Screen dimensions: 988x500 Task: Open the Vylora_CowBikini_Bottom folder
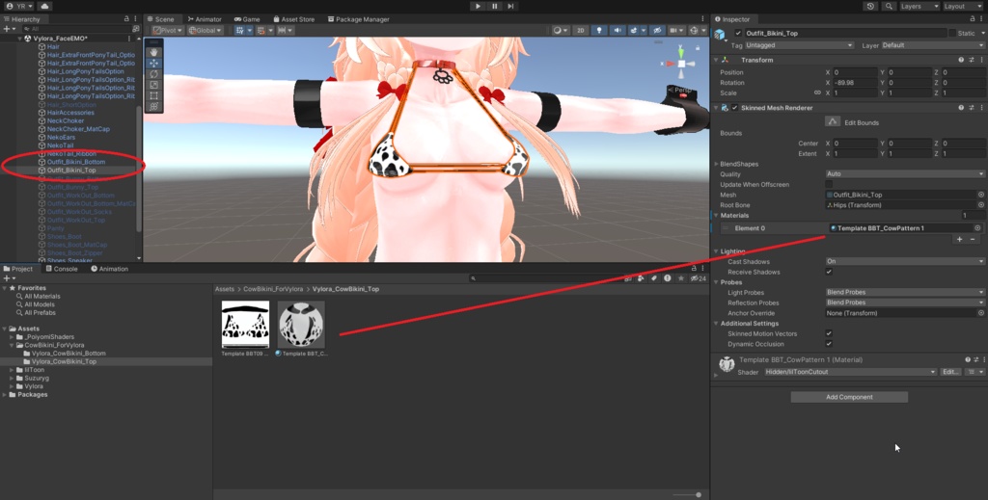69,354
